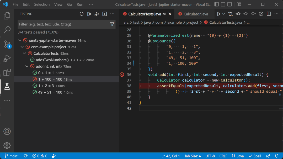This screenshot has height=159, width=283.
Task: Open Source Control view with badge
Action: point(7,44)
